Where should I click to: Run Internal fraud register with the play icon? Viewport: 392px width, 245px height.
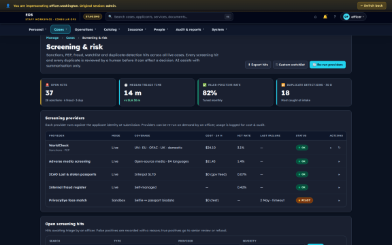[x=339, y=188]
